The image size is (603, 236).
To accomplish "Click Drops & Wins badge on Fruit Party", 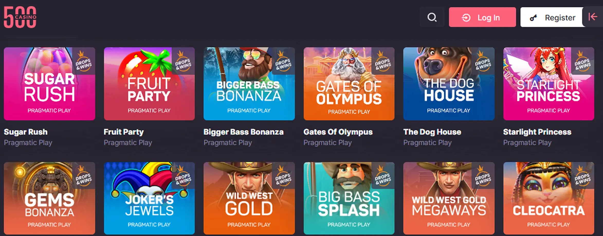I will click(183, 61).
